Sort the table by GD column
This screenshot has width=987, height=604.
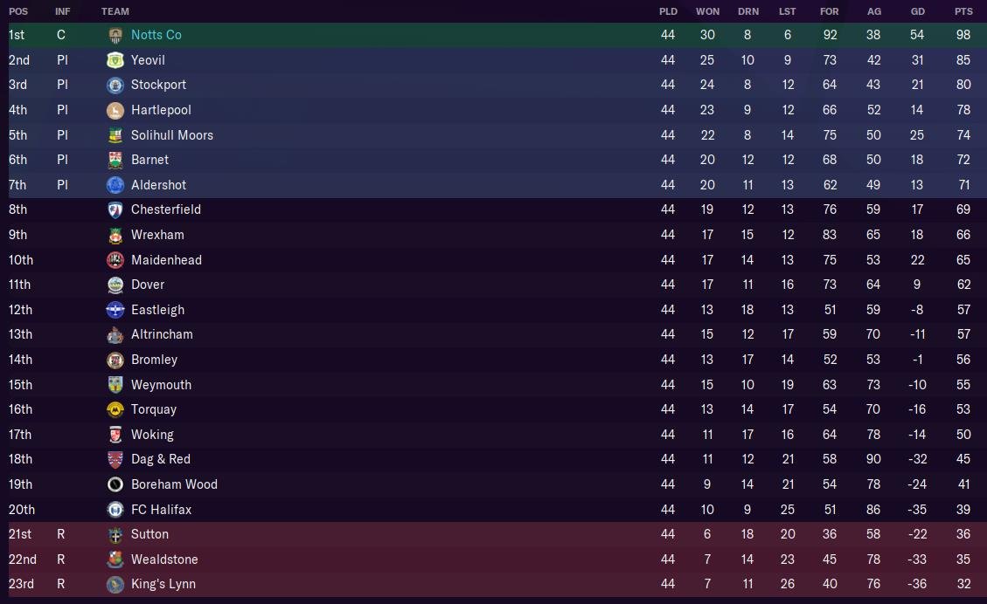point(917,11)
